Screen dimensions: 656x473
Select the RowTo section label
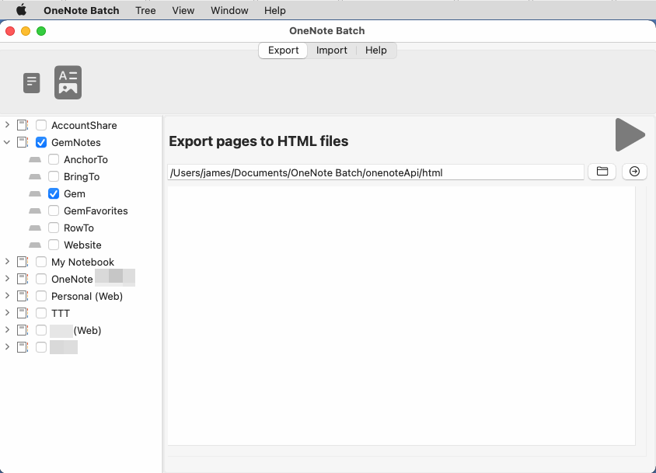(79, 228)
